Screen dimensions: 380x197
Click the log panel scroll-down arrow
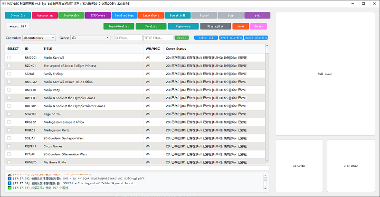265,188
